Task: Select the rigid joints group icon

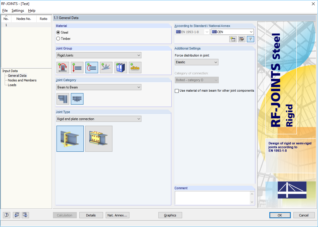Action: pyautogui.click(x=92, y=68)
